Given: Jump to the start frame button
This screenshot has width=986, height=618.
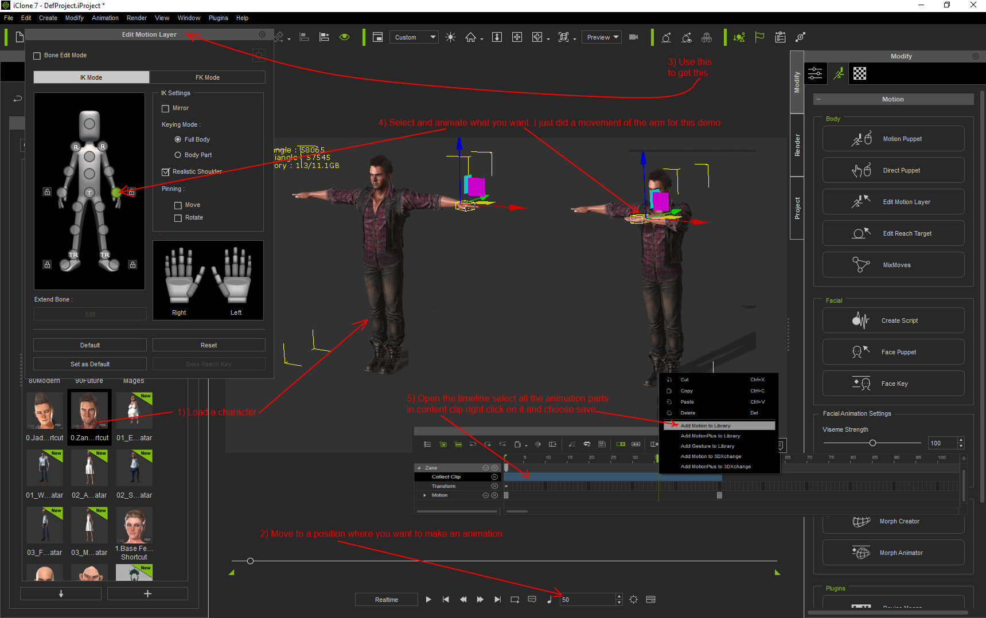Looking at the screenshot, I should tap(446, 600).
